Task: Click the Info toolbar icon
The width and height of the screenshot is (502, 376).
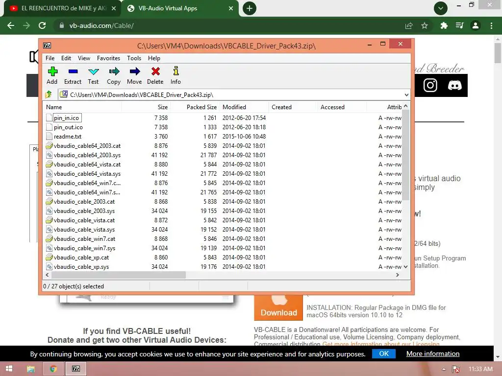Action: (176, 71)
